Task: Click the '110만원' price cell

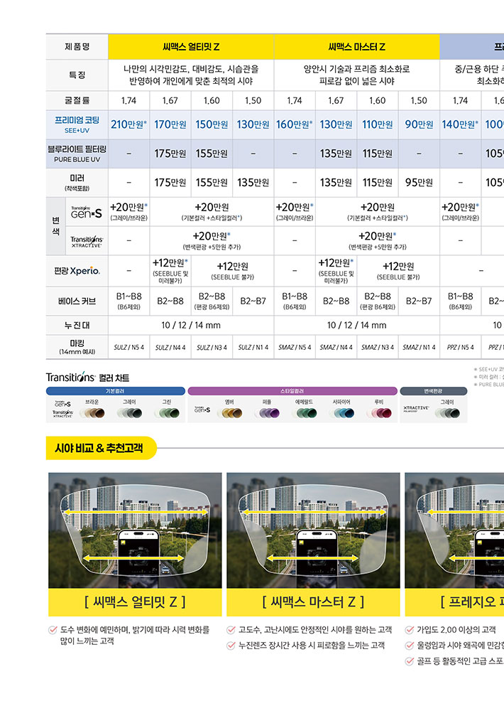Action: [378, 124]
